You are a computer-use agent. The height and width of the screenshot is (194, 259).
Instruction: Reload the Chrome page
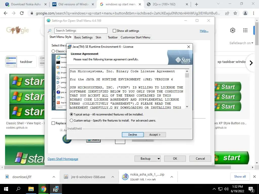tap(22, 13)
